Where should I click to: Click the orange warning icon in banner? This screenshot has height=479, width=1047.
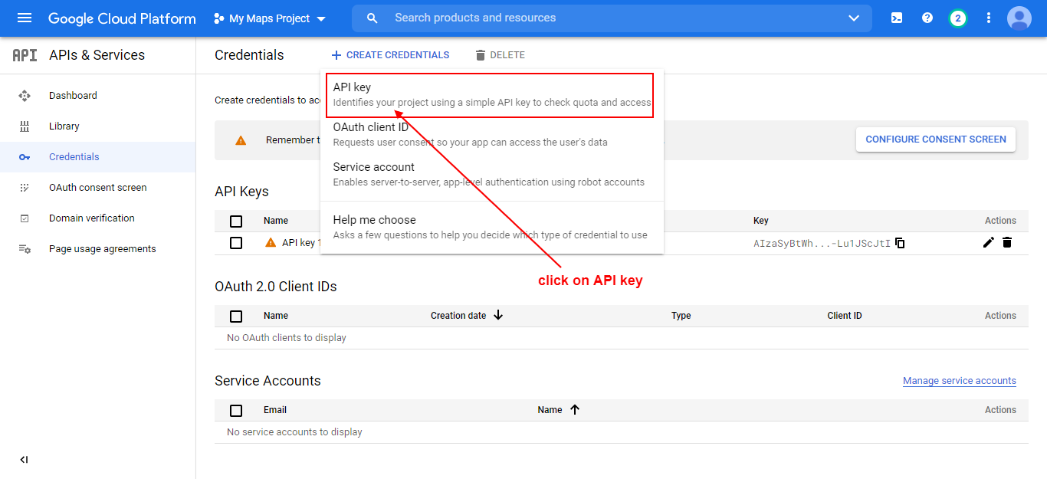click(x=241, y=140)
